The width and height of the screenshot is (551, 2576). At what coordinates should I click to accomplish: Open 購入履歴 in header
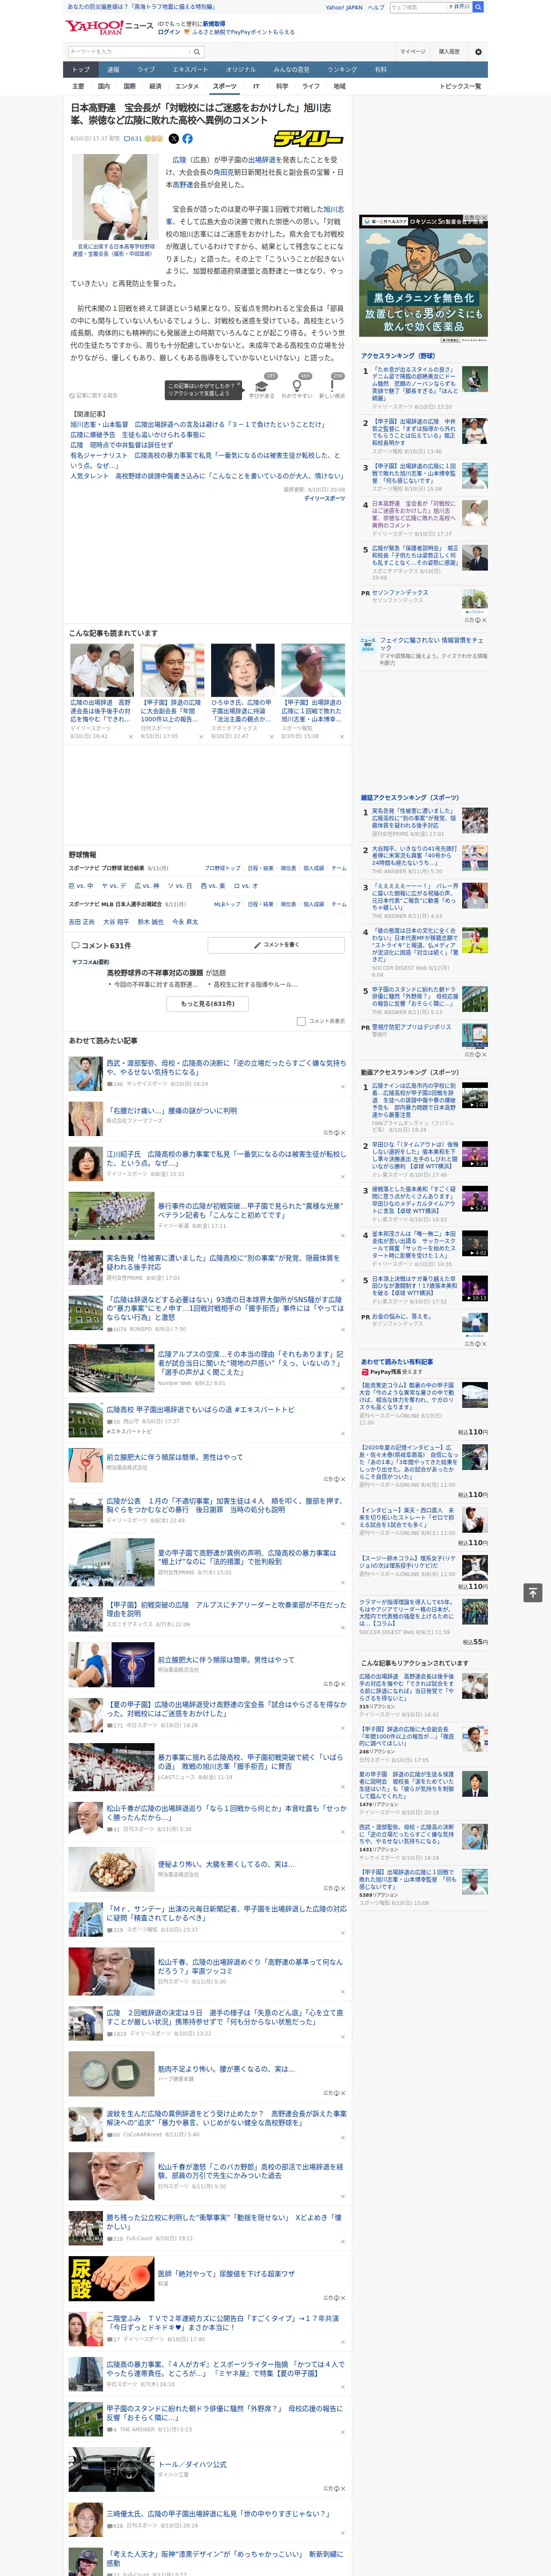click(x=449, y=51)
